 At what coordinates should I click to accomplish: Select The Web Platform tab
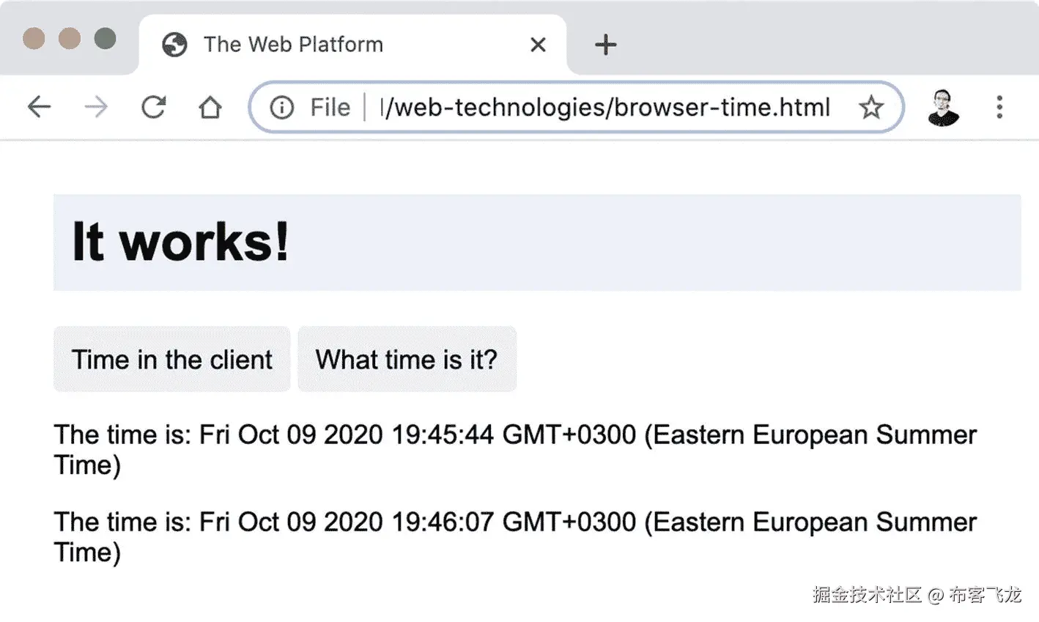(293, 45)
